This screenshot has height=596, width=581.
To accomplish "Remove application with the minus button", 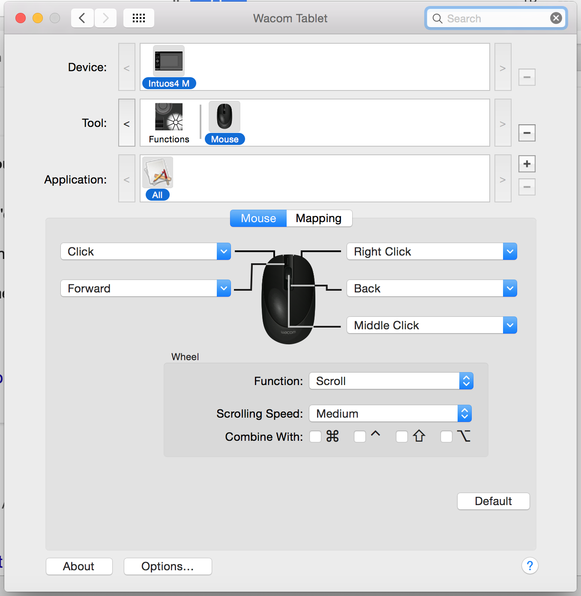I will coord(527,187).
